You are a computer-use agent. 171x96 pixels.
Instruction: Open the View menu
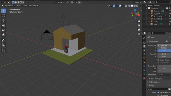coord(19,6)
